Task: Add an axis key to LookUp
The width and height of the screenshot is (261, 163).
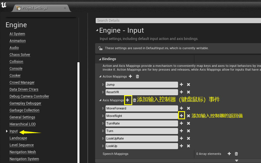Action: 182,146
